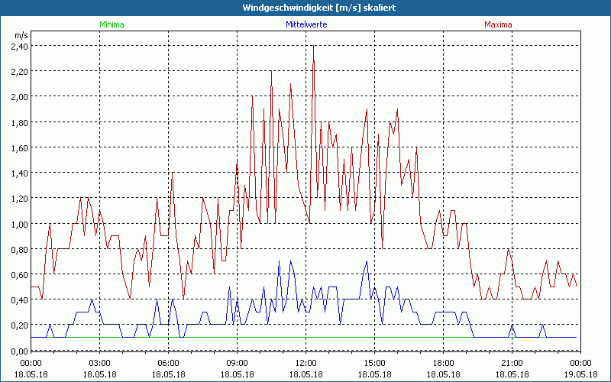
Task: Click the 18:00 time axis label
Action: (x=444, y=362)
